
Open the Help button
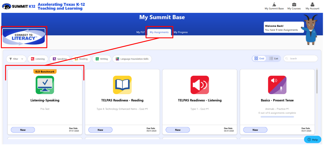(x=313, y=140)
